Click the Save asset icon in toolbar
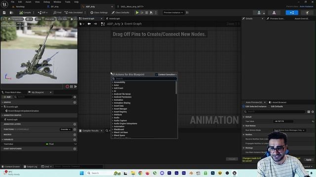The image size is (316, 177). (x=4, y=13)
